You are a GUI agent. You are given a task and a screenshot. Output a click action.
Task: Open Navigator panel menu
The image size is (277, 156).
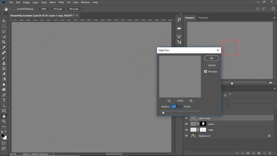[274, 18]
